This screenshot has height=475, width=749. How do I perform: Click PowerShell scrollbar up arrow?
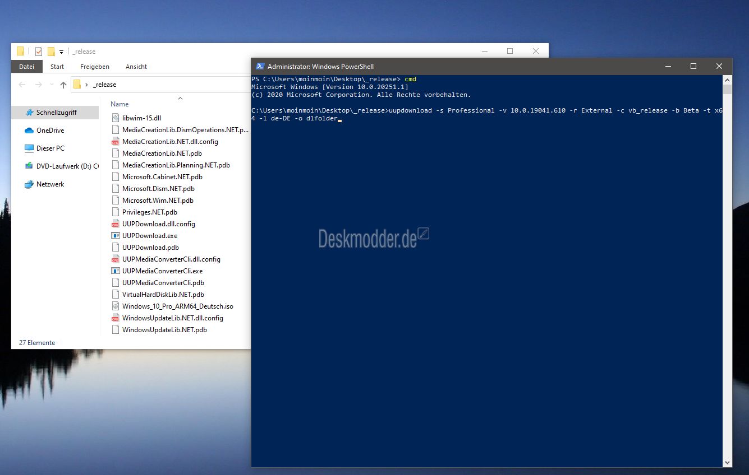(727, 80)
